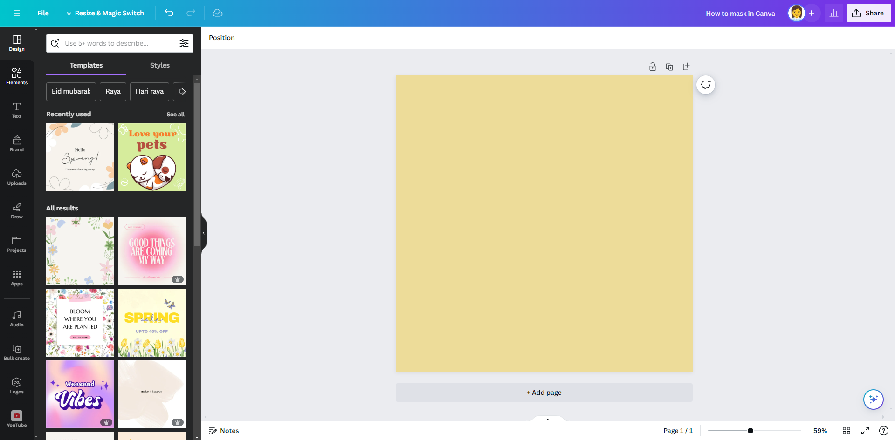Add collaborators with the plus icon
The width and height of the screenshot is (895, 440).
point(812,13)
